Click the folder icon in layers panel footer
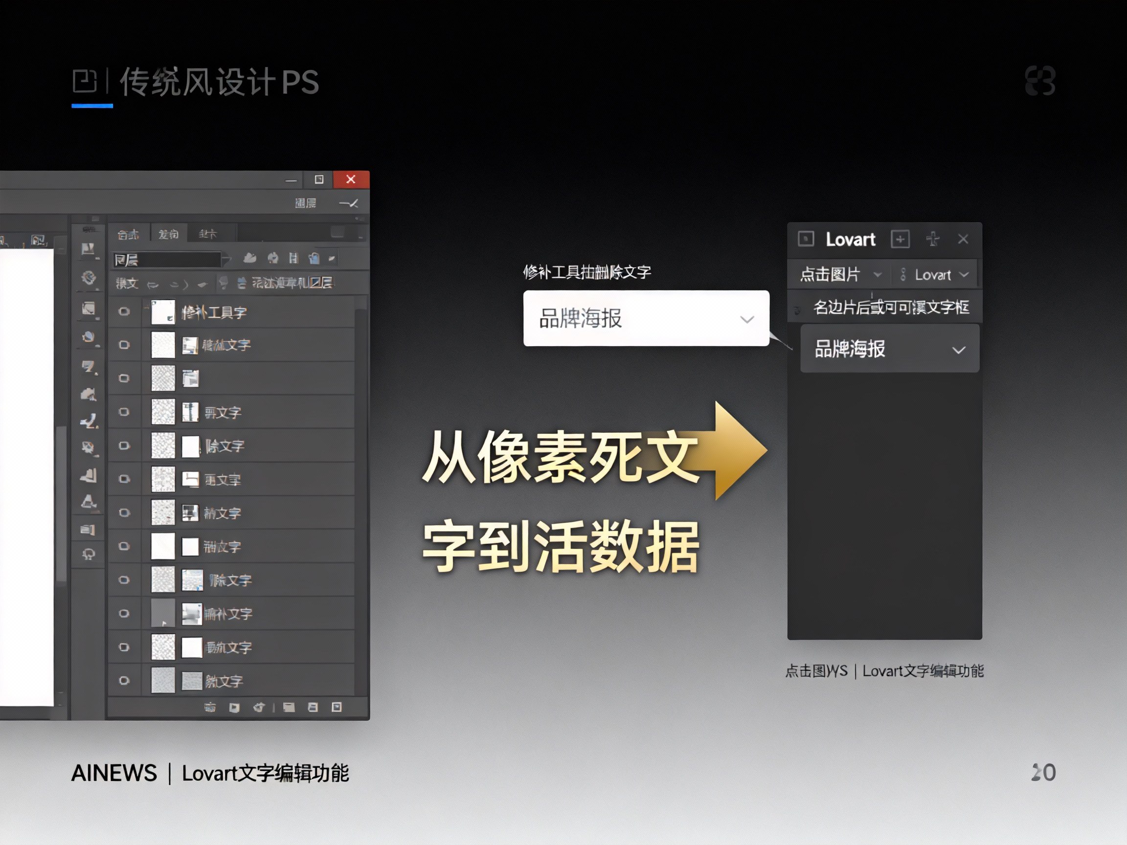This screenshot has width=1127, height=845. coord(289,707)
